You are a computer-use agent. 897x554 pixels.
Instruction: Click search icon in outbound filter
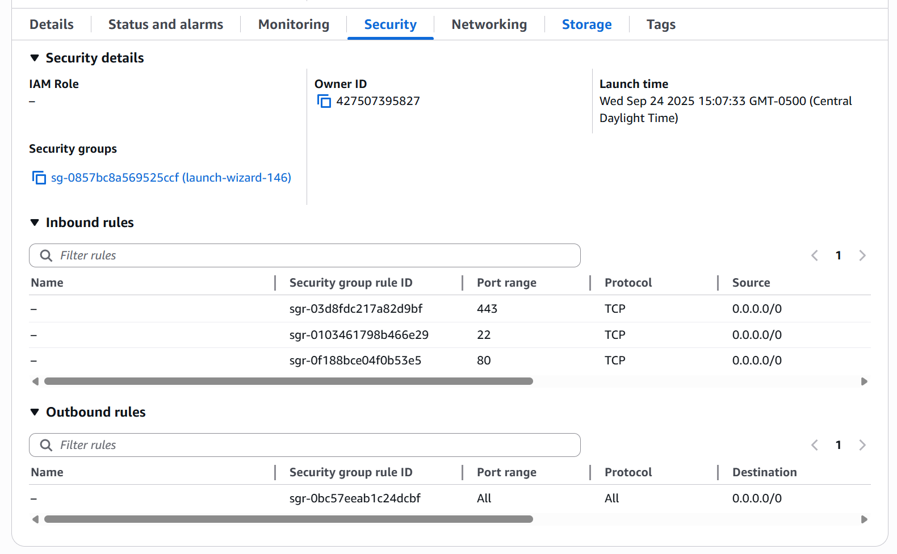point(46,446)
